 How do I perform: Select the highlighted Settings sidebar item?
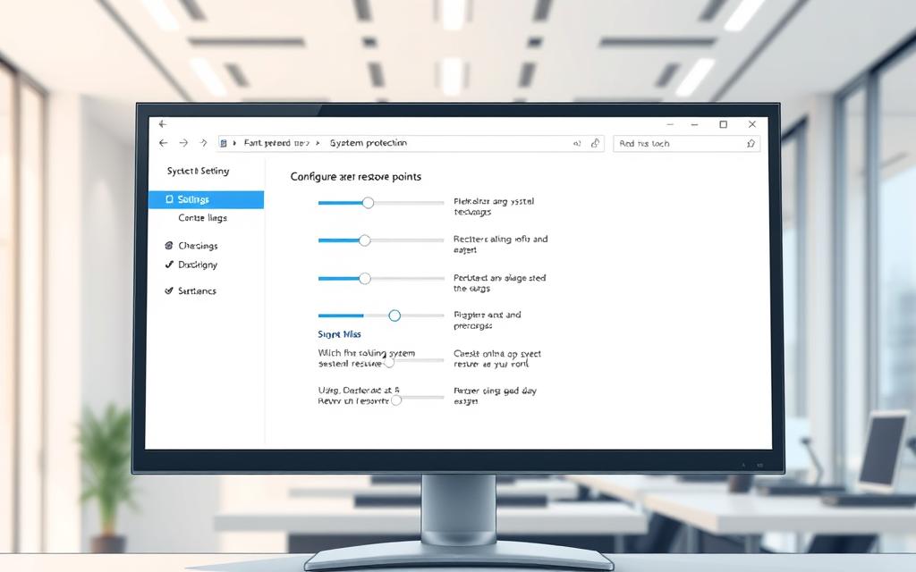tap(206, 199)
